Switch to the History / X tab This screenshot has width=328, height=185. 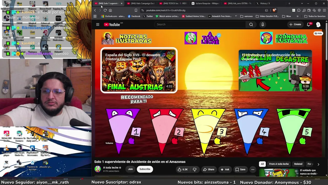(270, 3)
